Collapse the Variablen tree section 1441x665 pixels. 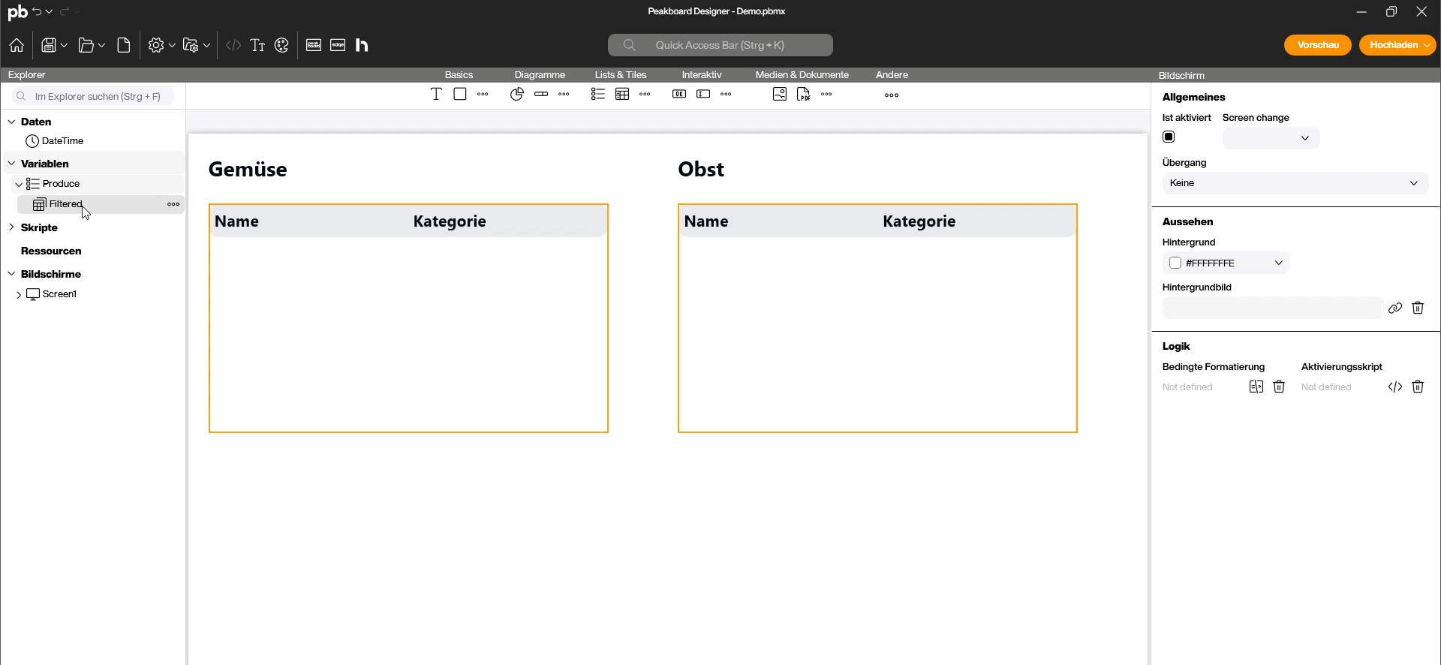coord(11,164)
